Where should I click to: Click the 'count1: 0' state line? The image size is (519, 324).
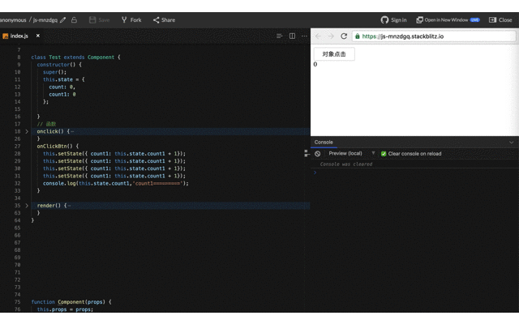click(x=62, y=94)
